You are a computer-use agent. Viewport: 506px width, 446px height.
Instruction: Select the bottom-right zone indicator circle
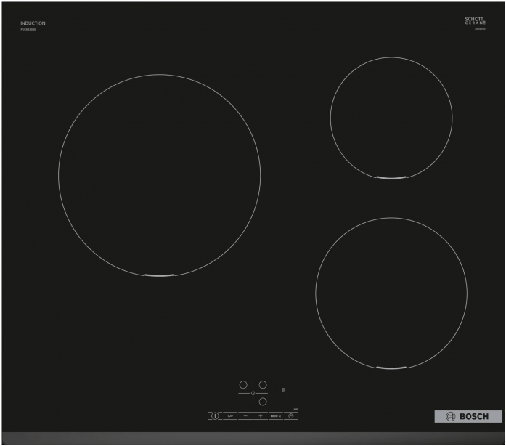coord(263,402)
